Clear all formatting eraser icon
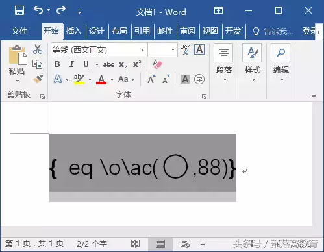The width and height of the screenshot is (324, 252). click(x=157, y=64)
